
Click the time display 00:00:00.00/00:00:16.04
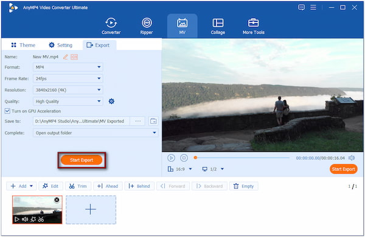321,158
